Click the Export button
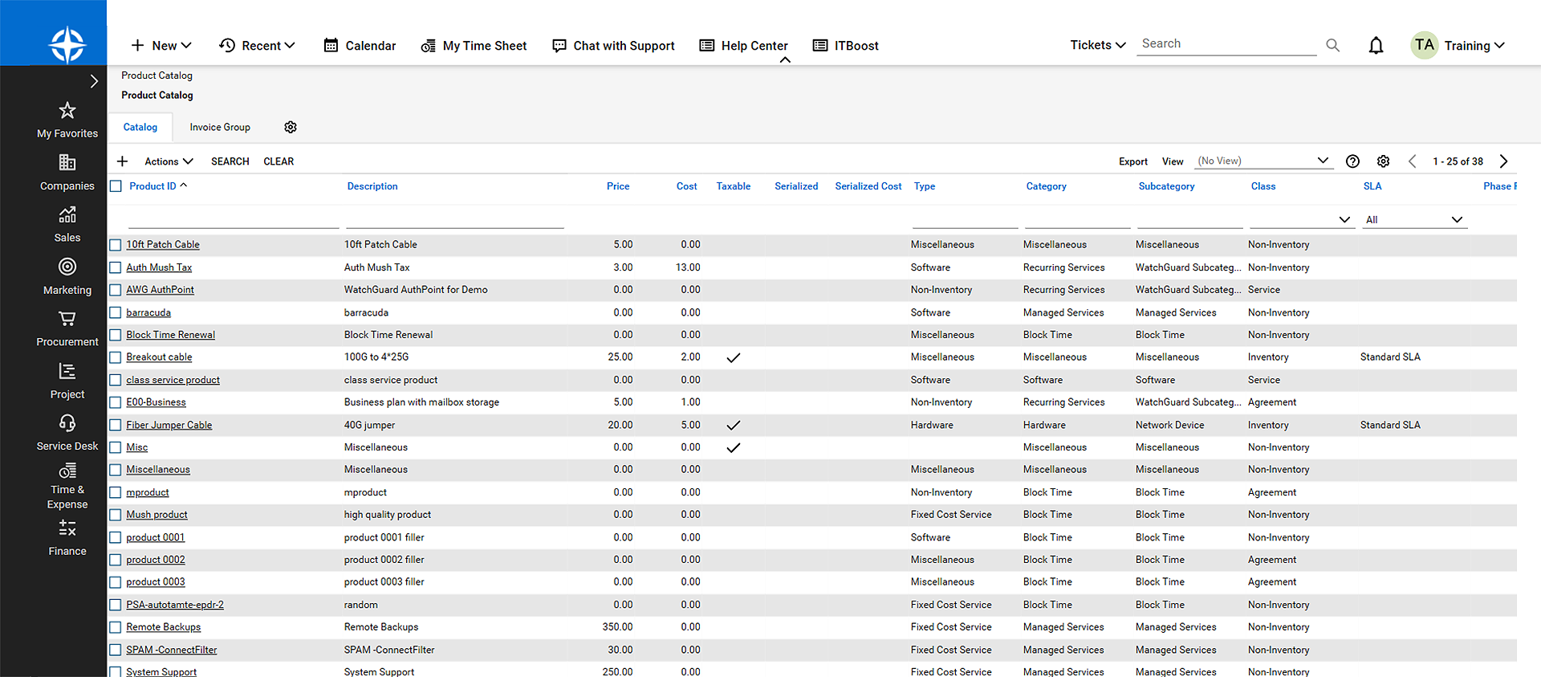Image resolution: width=1541 pixels, height=677 pixels. coord(1132,161)
